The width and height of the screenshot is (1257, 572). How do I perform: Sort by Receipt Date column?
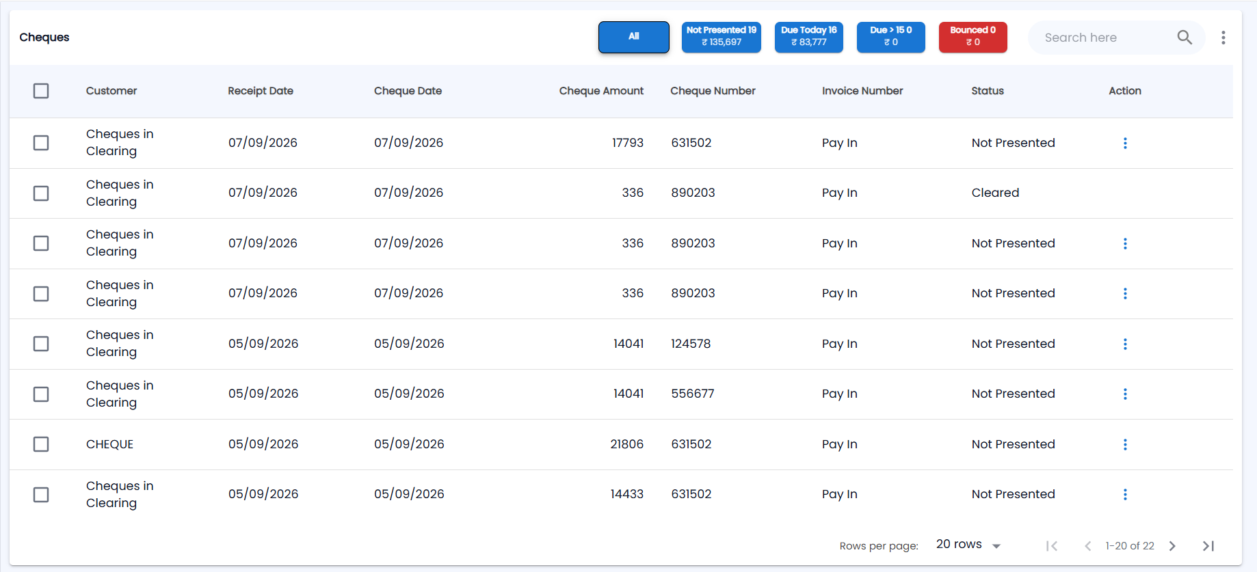(x=261, y=91)
